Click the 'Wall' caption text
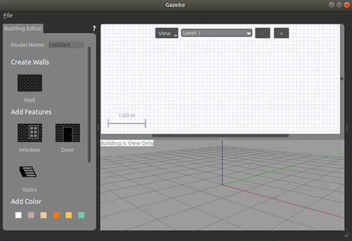The height and width of the screenshot is (241, 352). 30,100
